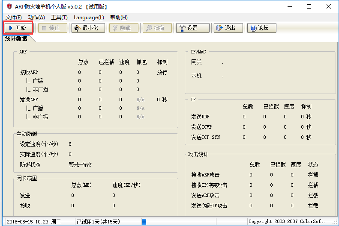The height and width of the screenshot is (226, 339).
Task: Open the 帮助(H) menu
Action: click(x=119, y=18)
